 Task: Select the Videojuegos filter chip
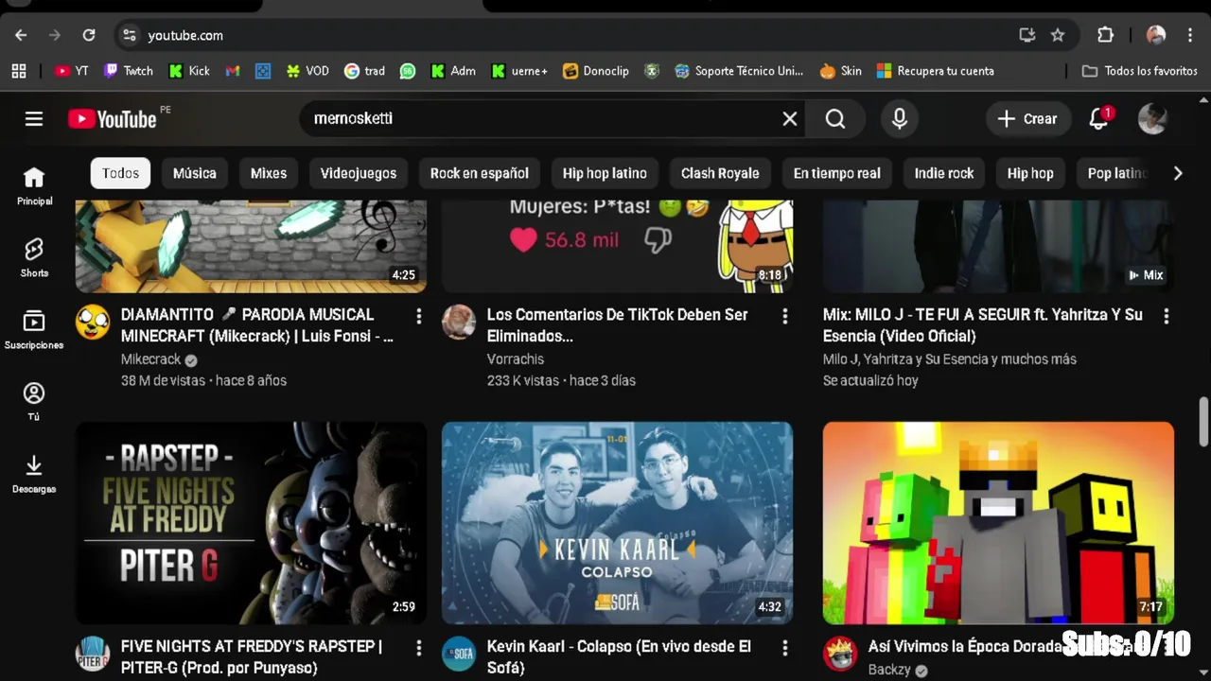359,173
